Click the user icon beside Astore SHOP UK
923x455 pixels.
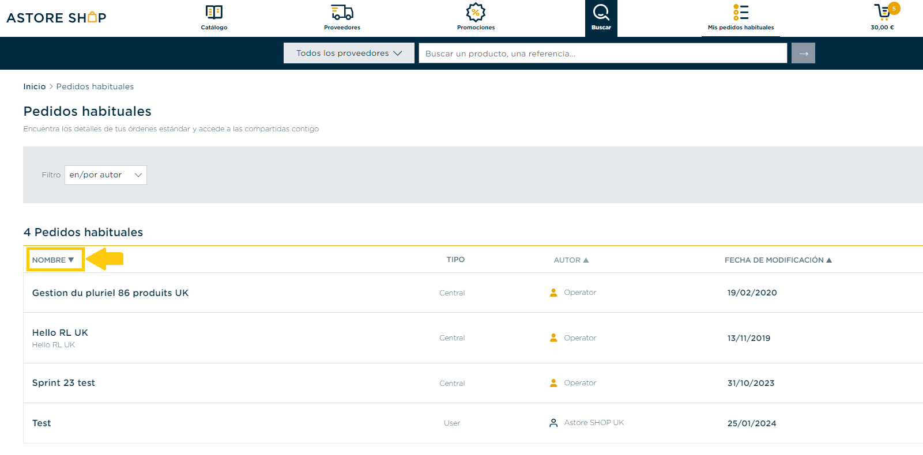tap(553, 423)
